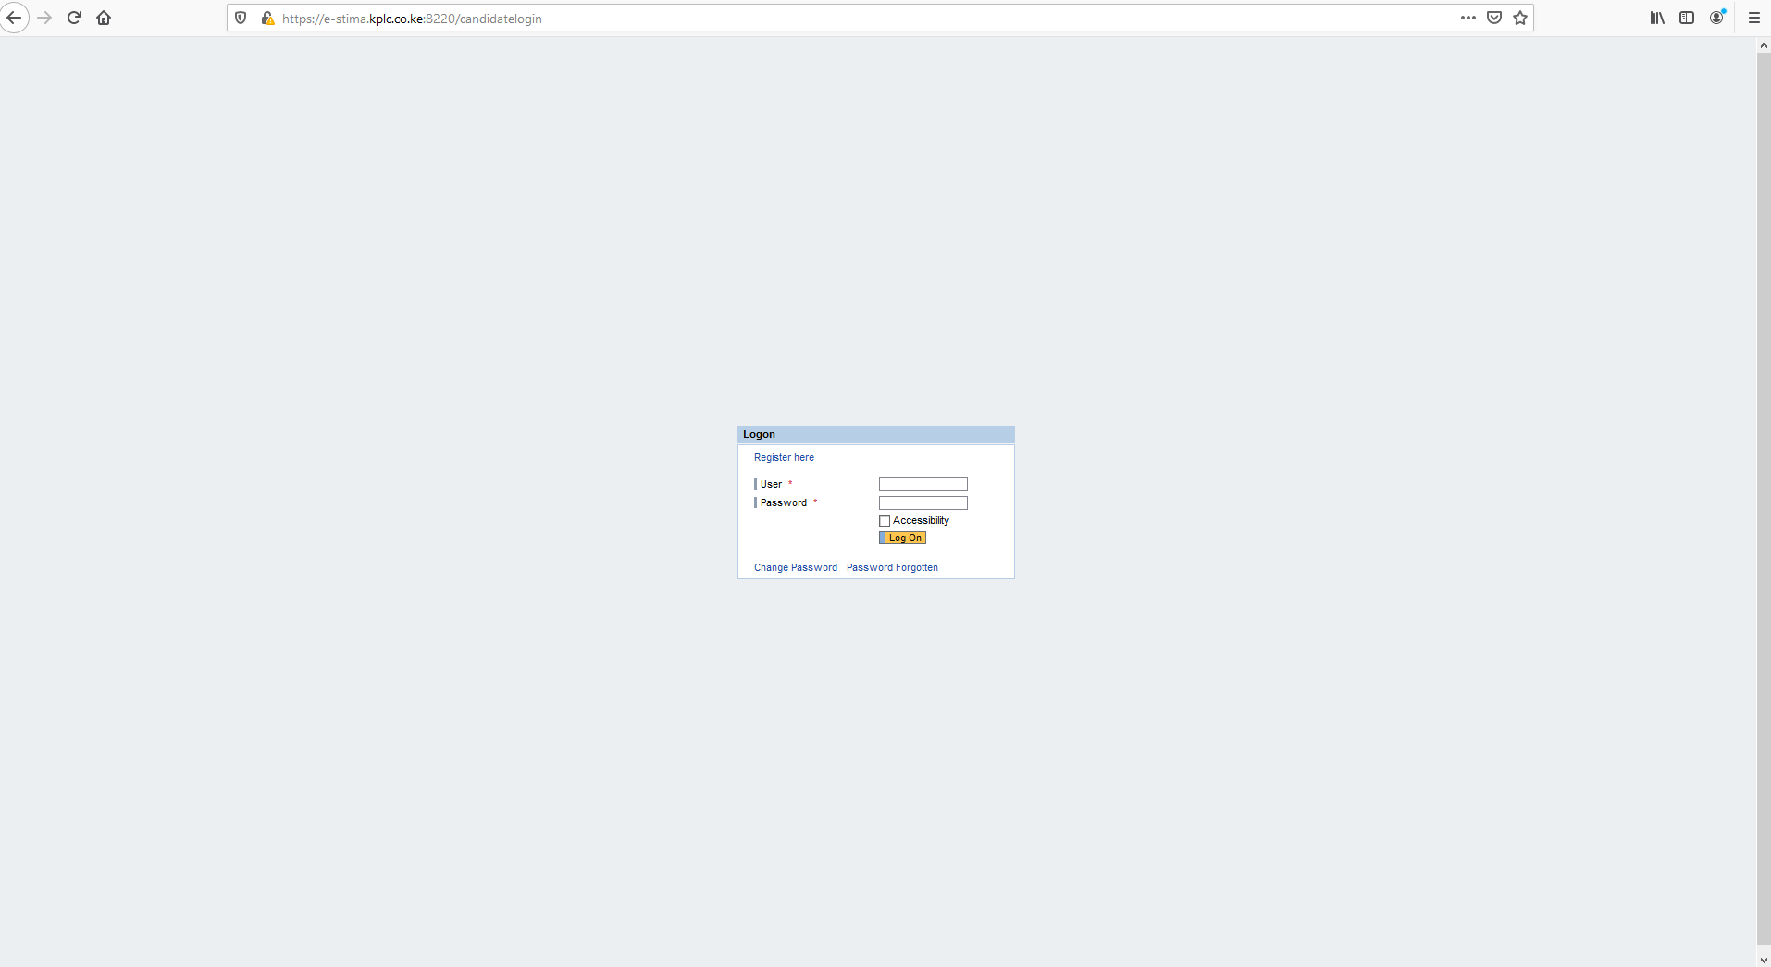Open the Change Password link

[796, 567]
